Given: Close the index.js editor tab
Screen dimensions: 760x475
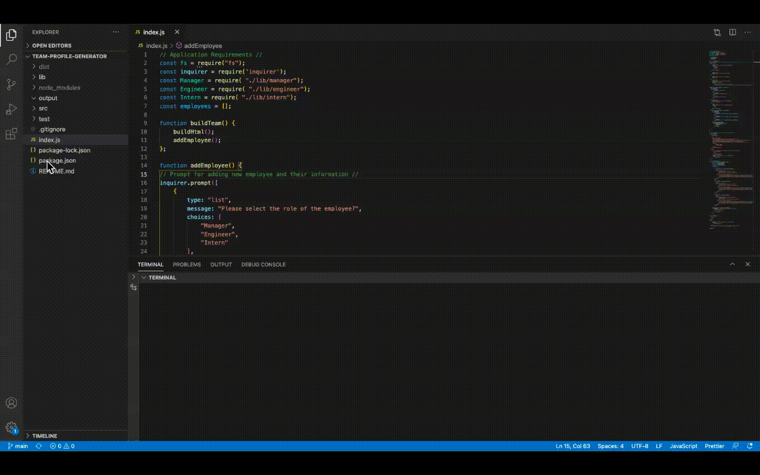Looking at the screenshot, I should 177,32.
